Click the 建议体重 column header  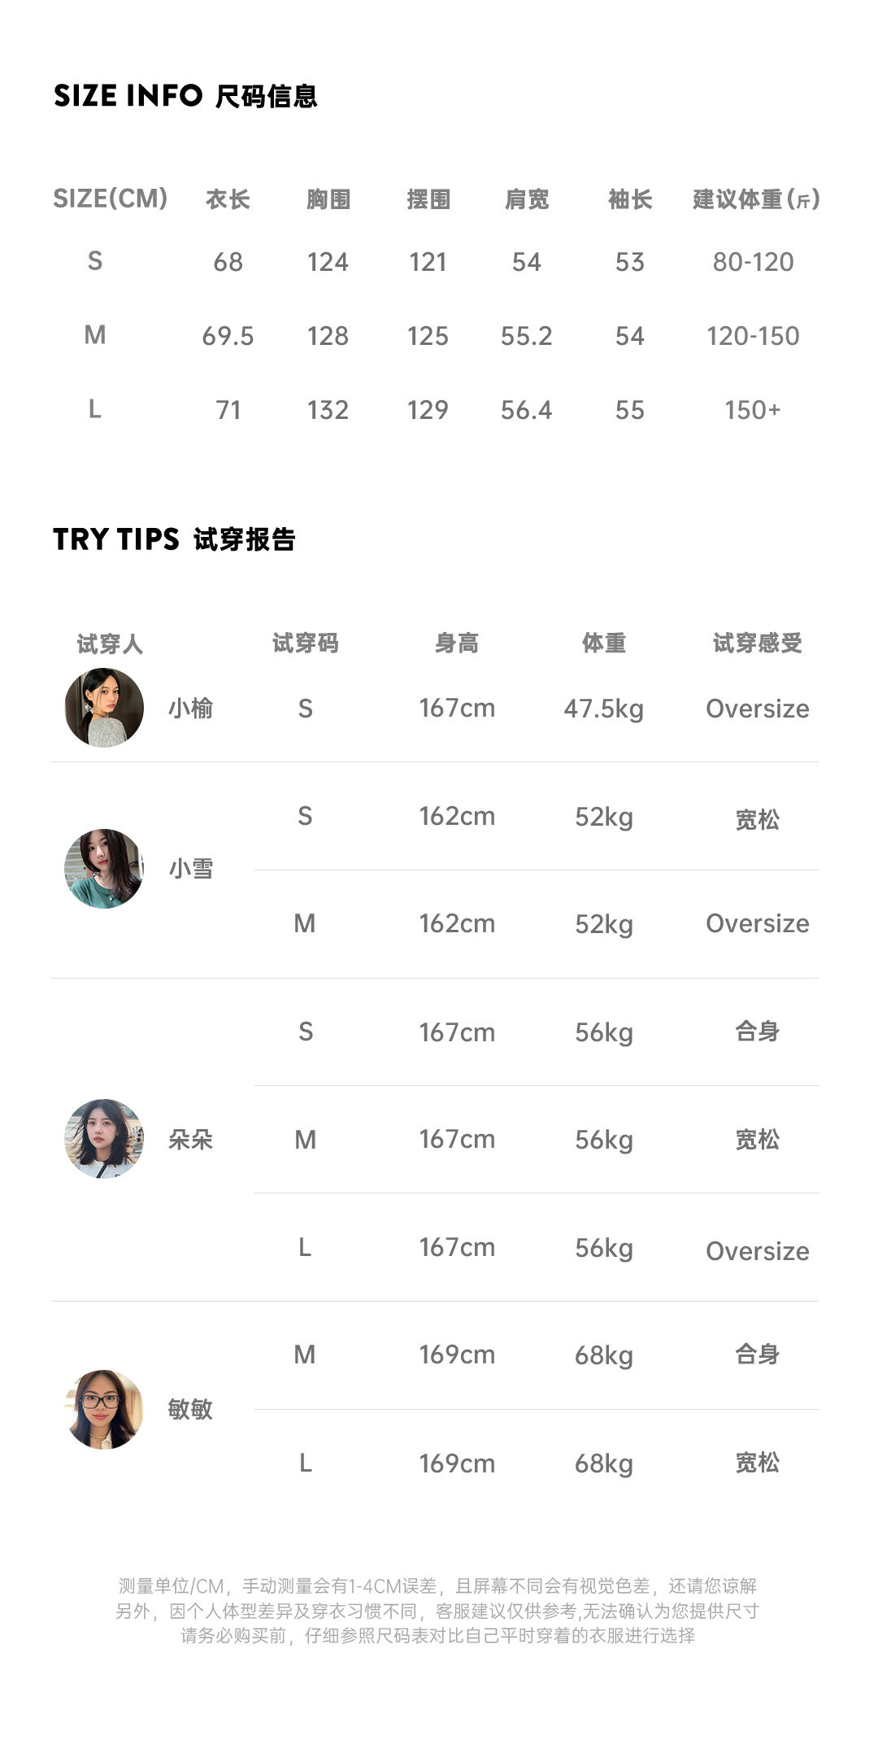point(755,199)
